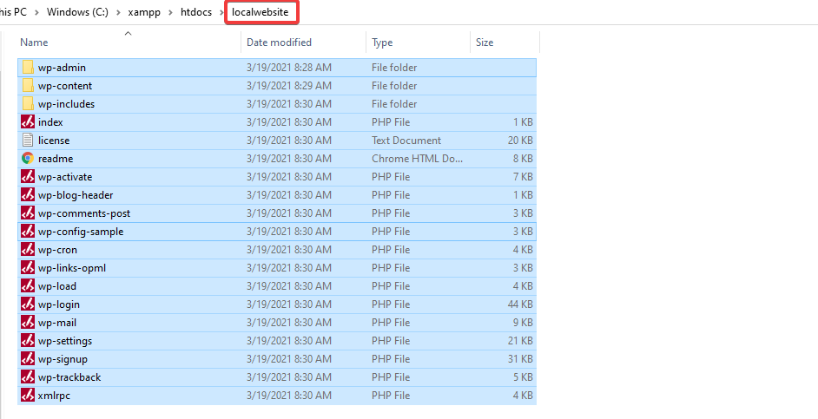Select the wp-includes folder name

click(67, 104)
